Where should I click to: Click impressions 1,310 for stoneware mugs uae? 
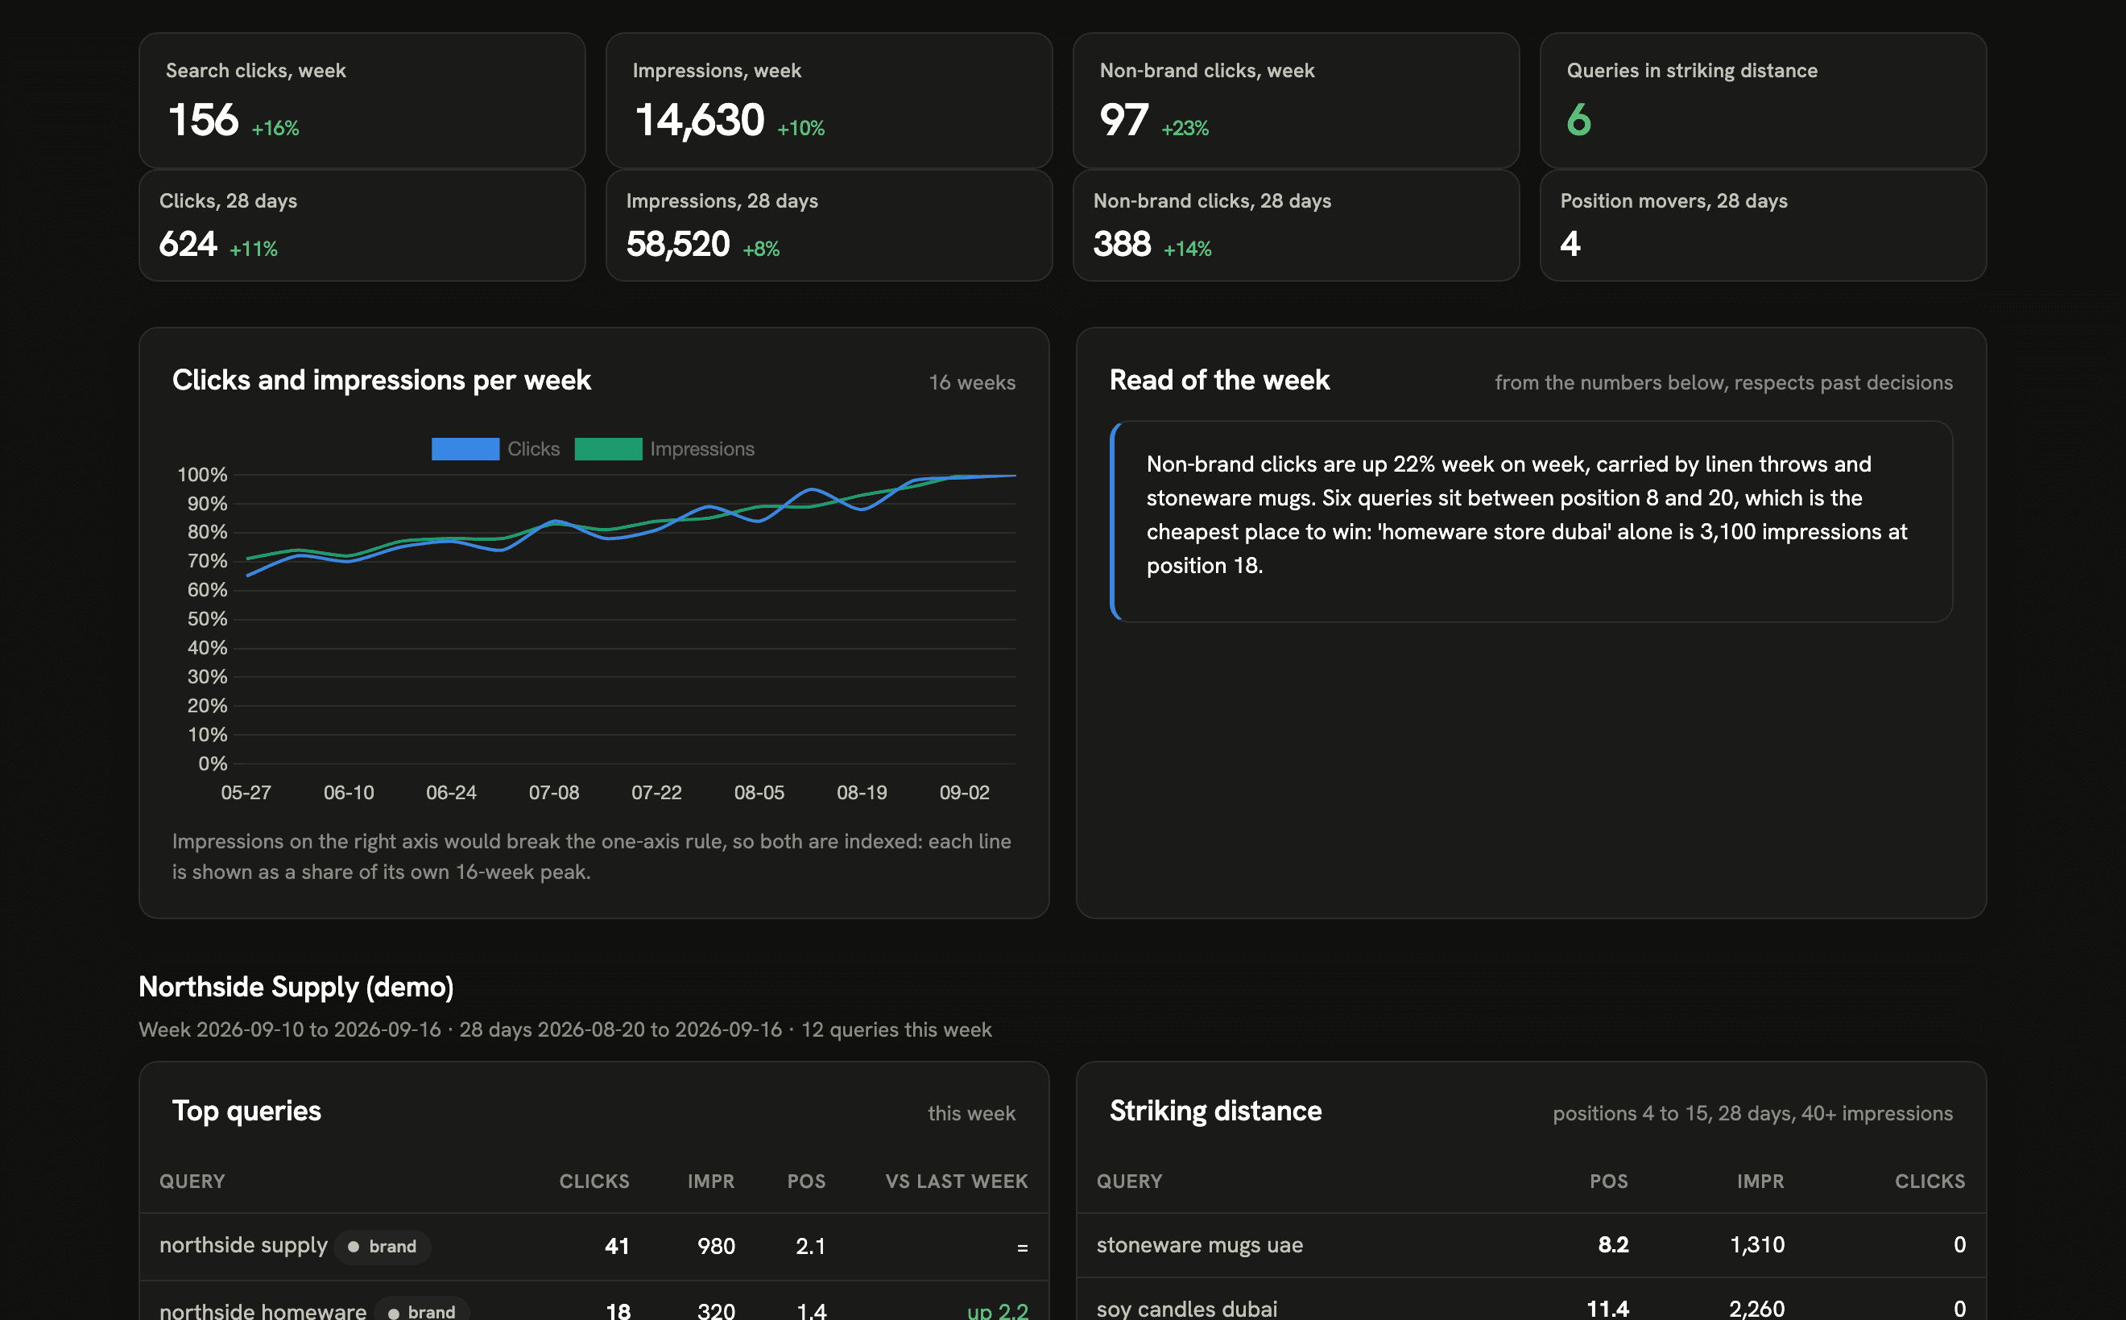(x=1757, y=1245)
